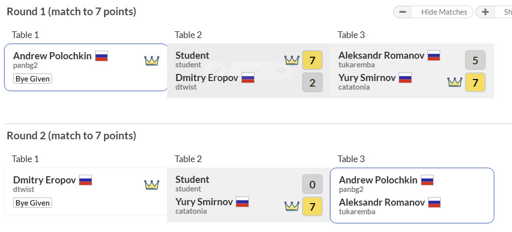Click Student's score 0 in Round 2
The image size is (512, 232).
click(x=312, y=184)
